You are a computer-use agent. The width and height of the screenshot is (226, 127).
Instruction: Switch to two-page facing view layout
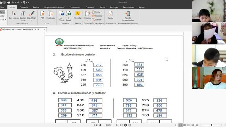point(184,125)
